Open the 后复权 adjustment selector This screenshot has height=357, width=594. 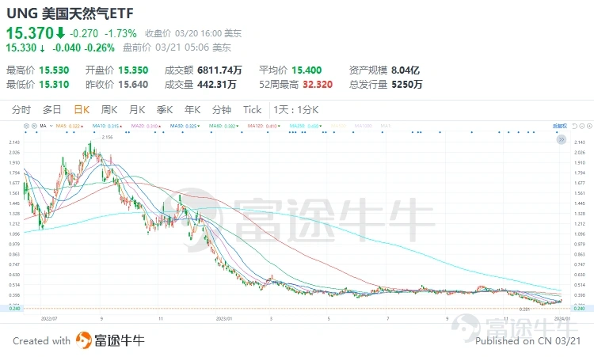point(560,126)
